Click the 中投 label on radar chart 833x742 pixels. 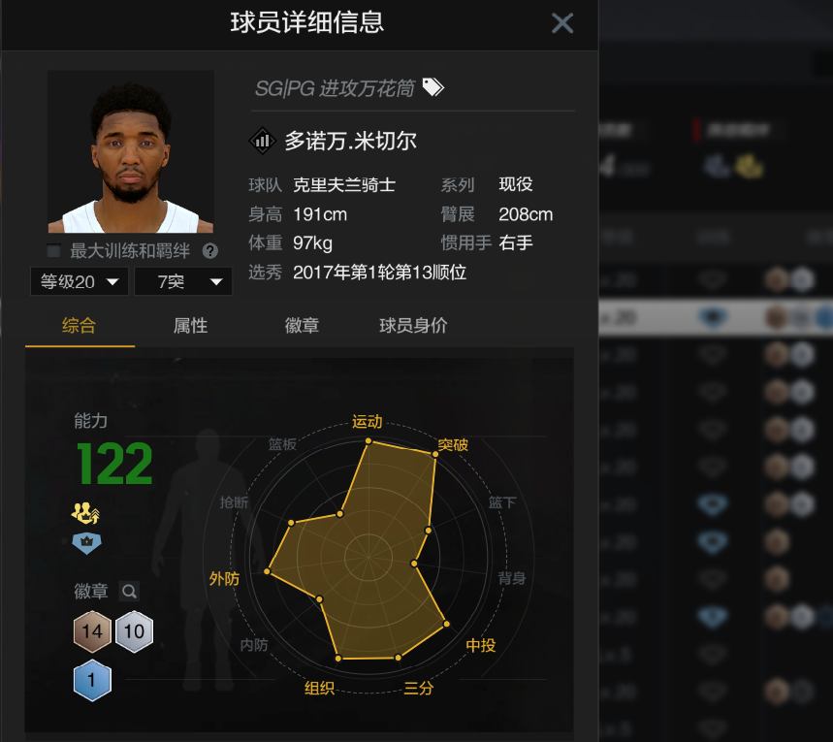pyautogui.click(x=481, y=645)
